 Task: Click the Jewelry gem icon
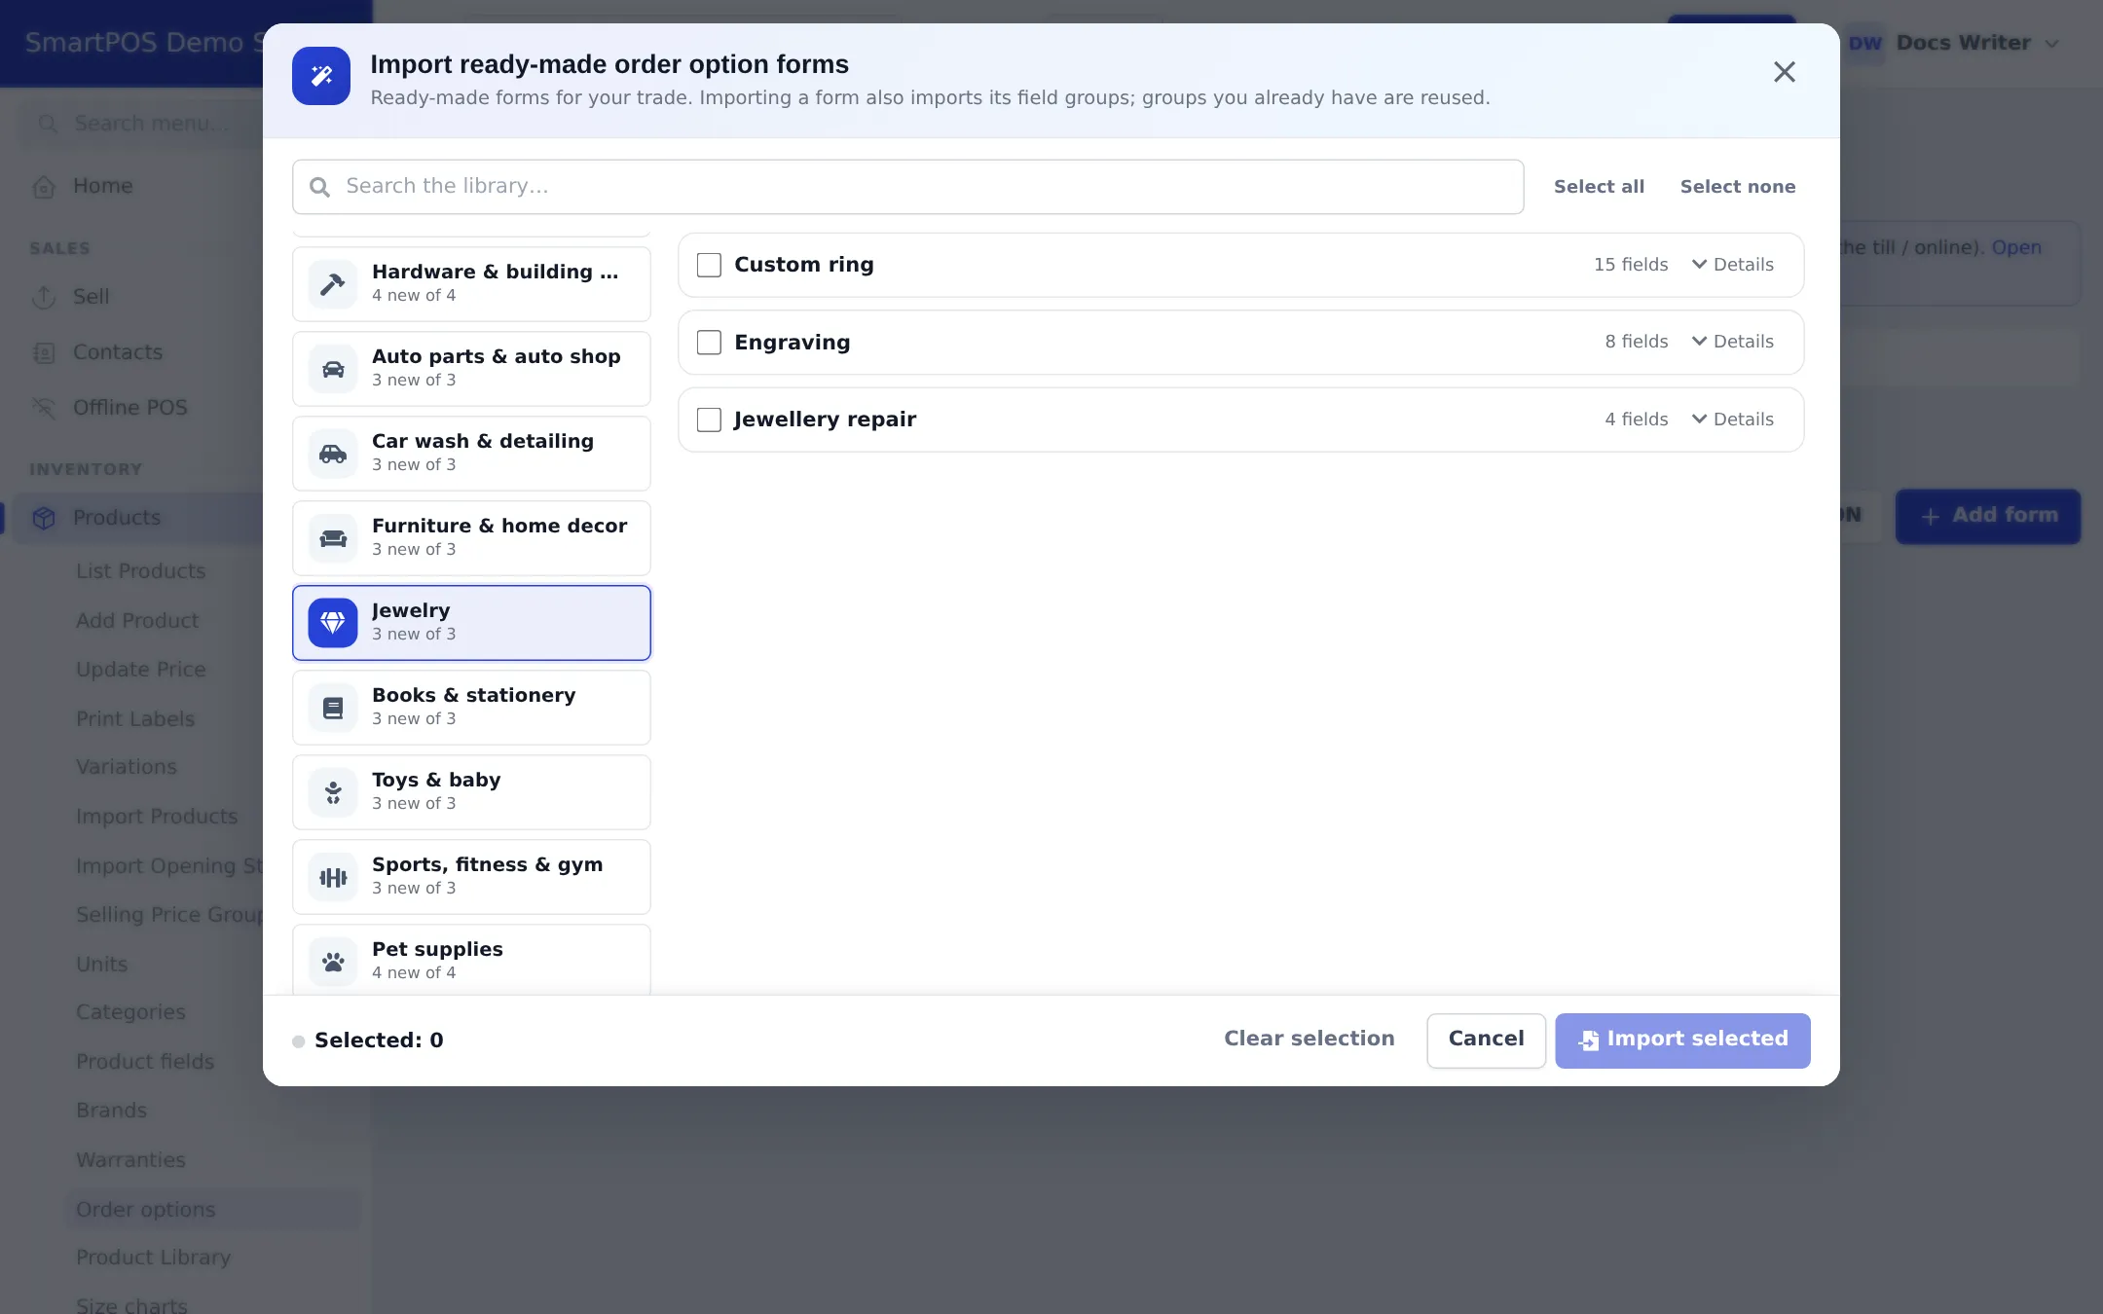[333, 623]
